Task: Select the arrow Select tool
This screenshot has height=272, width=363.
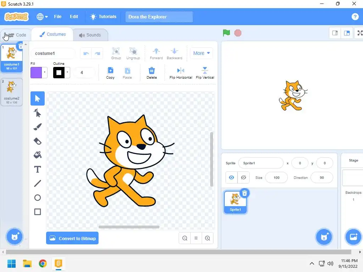Action: [x=38, y=98]
